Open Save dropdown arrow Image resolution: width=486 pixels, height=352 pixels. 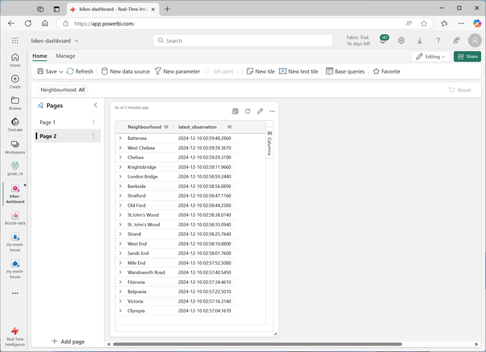61,72
